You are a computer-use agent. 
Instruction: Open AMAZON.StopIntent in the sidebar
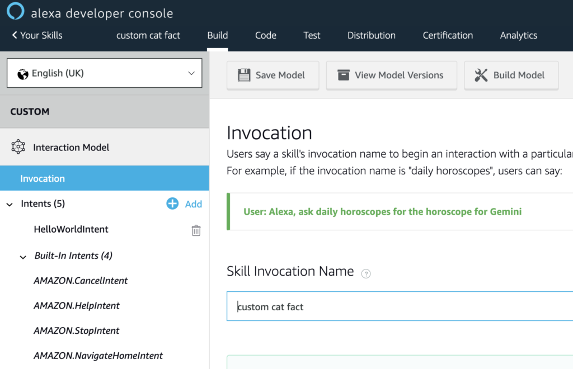coord(76,330)
